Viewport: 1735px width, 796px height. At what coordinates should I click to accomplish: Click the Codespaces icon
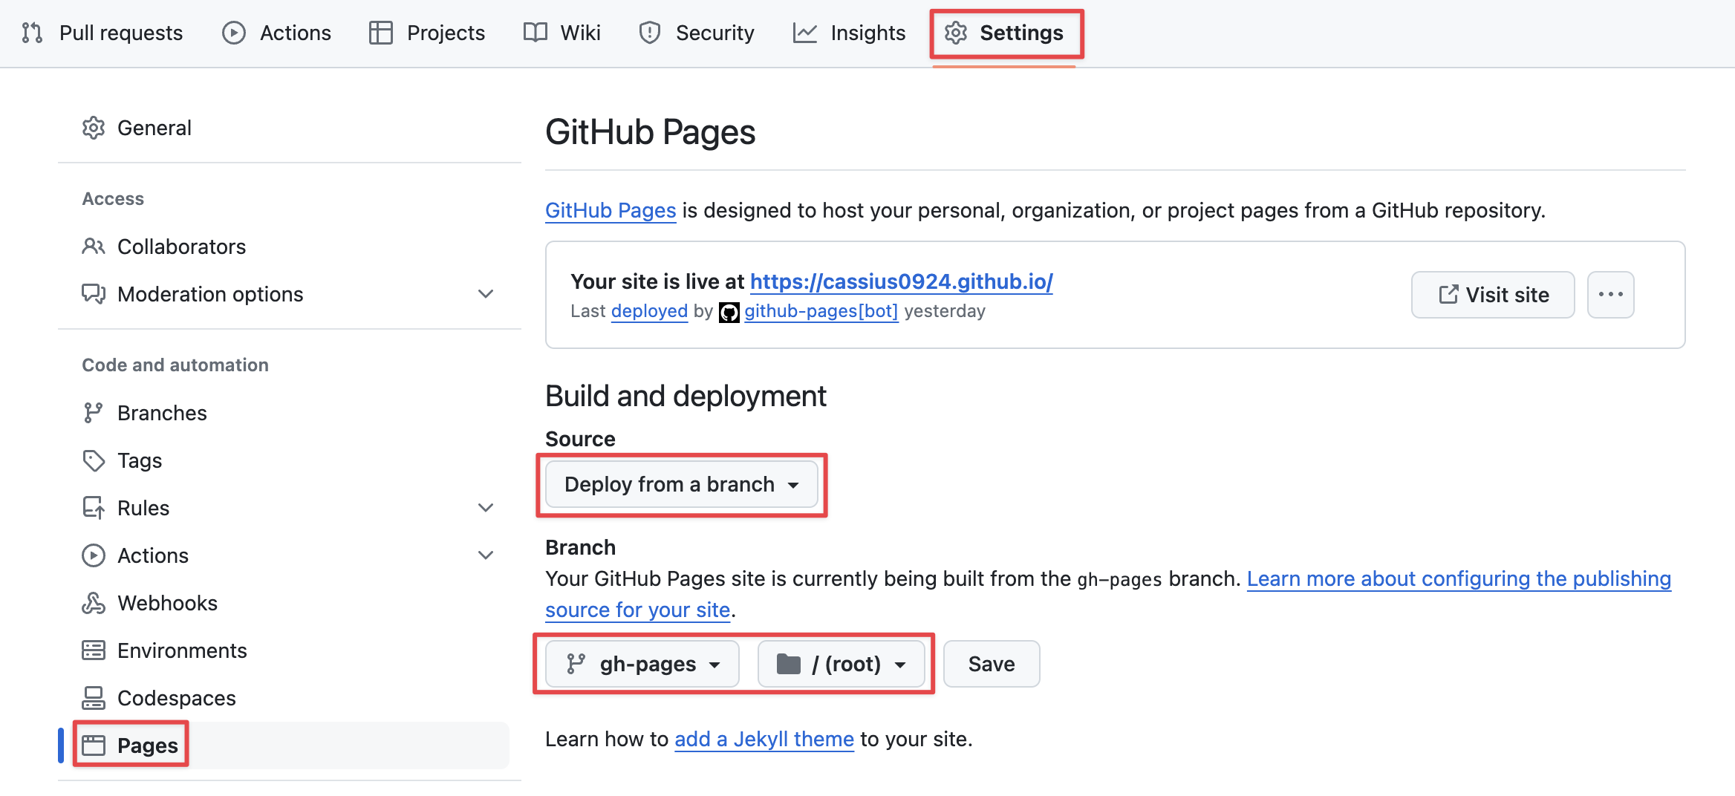pyautogui.click(x=94, y=698)
